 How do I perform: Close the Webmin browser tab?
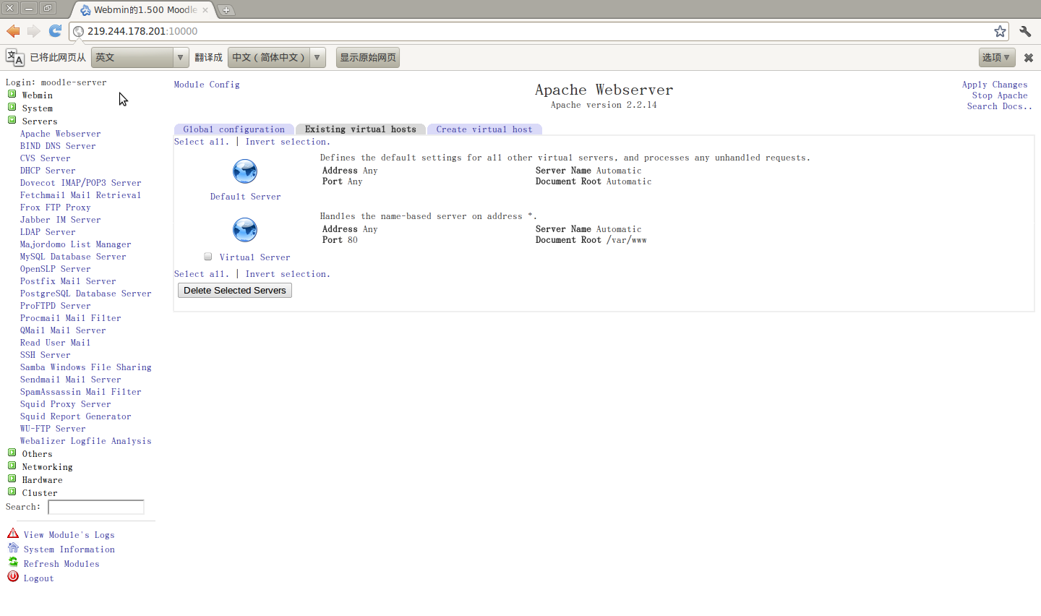pyautogui.click(x=205, y=10)
